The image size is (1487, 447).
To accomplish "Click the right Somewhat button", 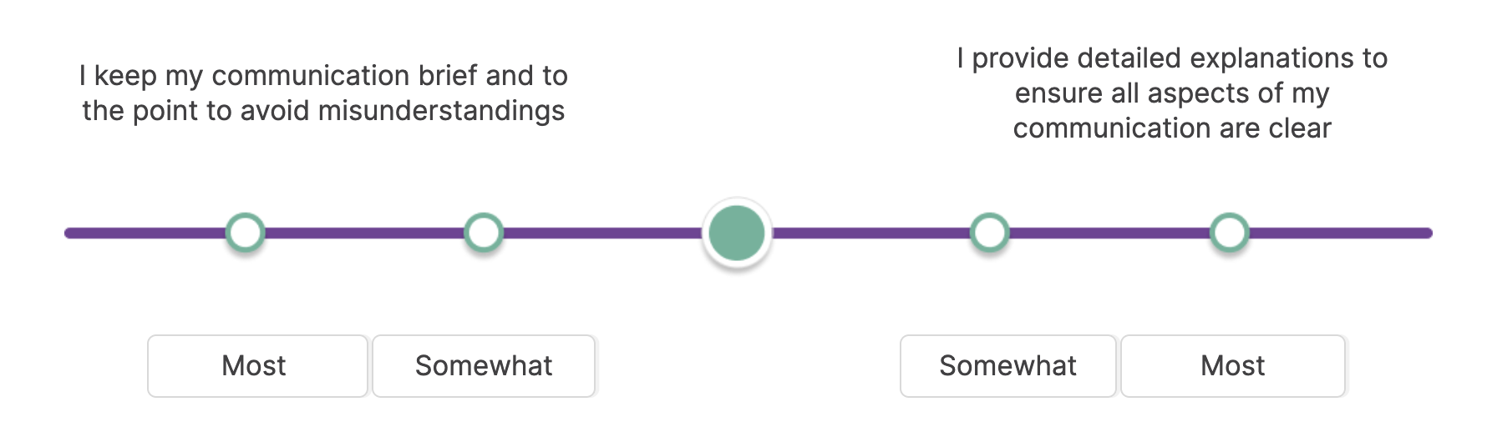I will pyautogui.click(x=1008, y=366).
